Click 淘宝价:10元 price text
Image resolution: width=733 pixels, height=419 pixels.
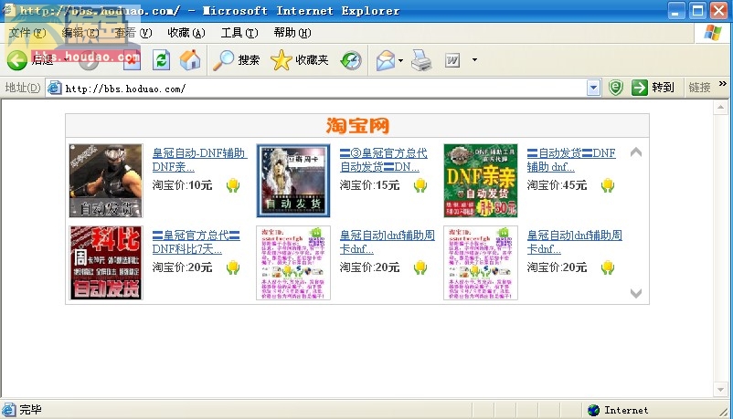[182, 185]
